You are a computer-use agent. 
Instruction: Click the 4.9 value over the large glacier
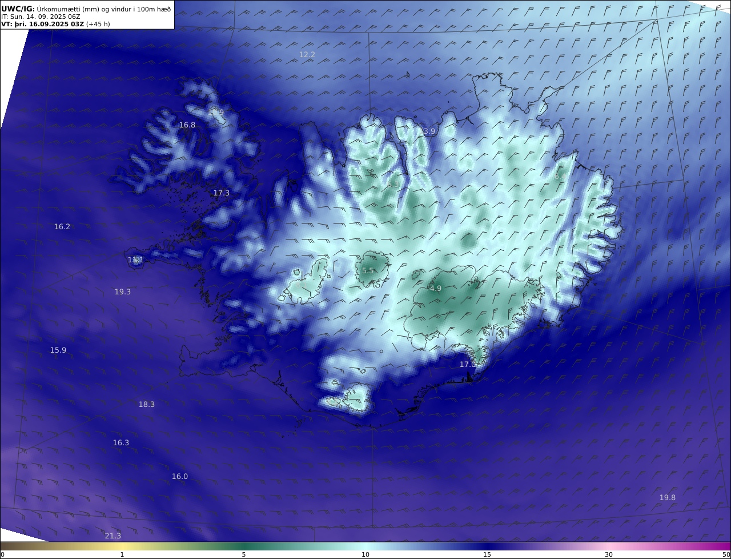tap(436, 289)
